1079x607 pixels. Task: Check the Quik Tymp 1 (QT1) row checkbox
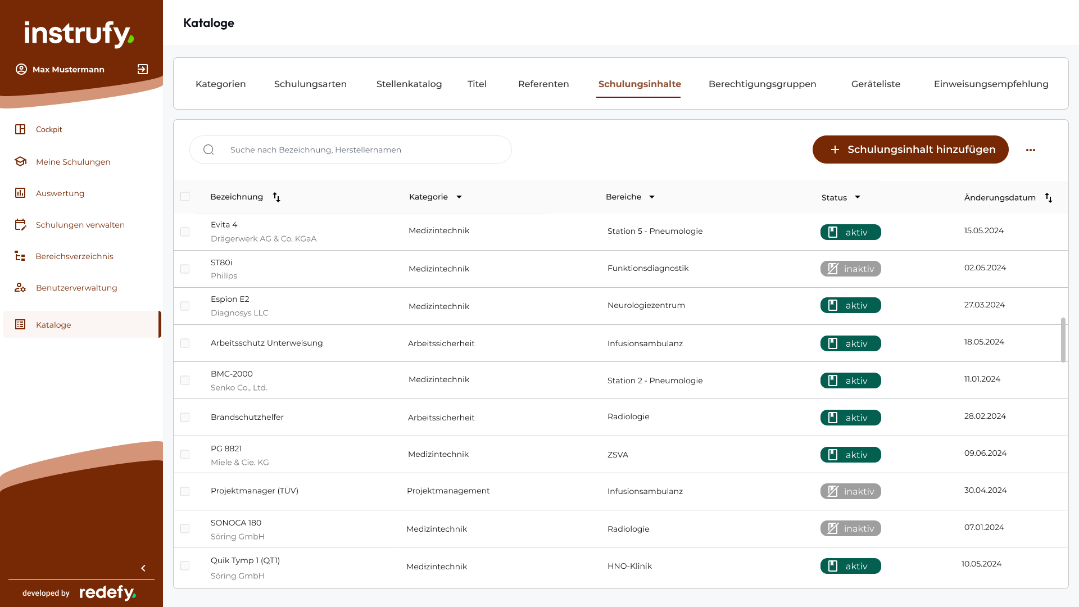tap(185, 565)
